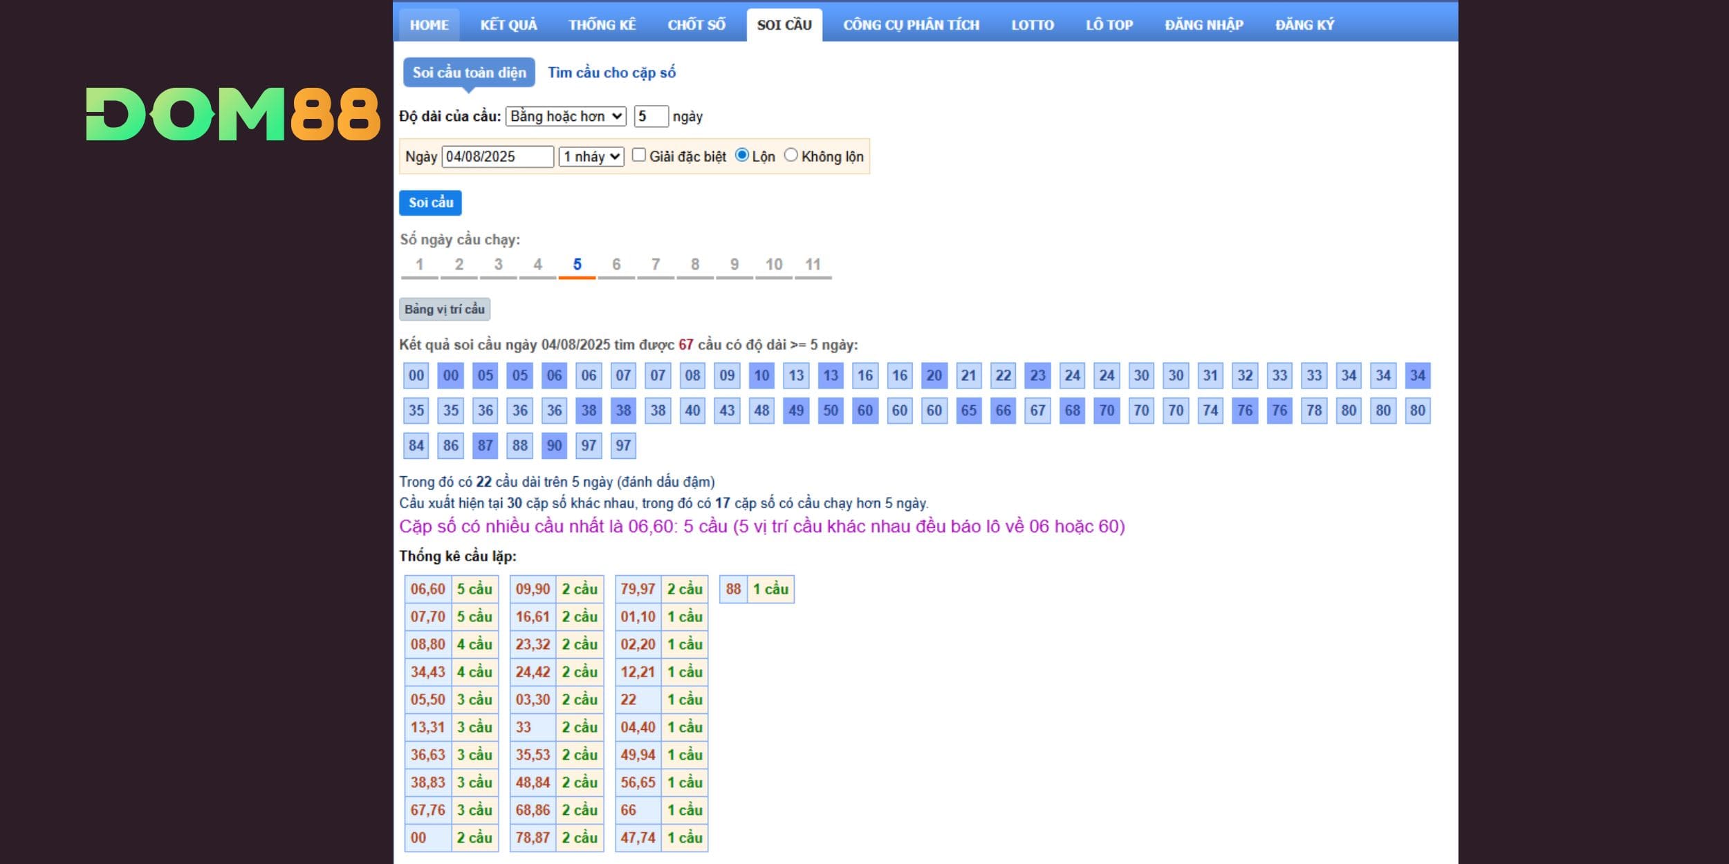Click result number box 09
Image resolution: width=1729 pixels, height=864 pixels.
pos(727,375)
